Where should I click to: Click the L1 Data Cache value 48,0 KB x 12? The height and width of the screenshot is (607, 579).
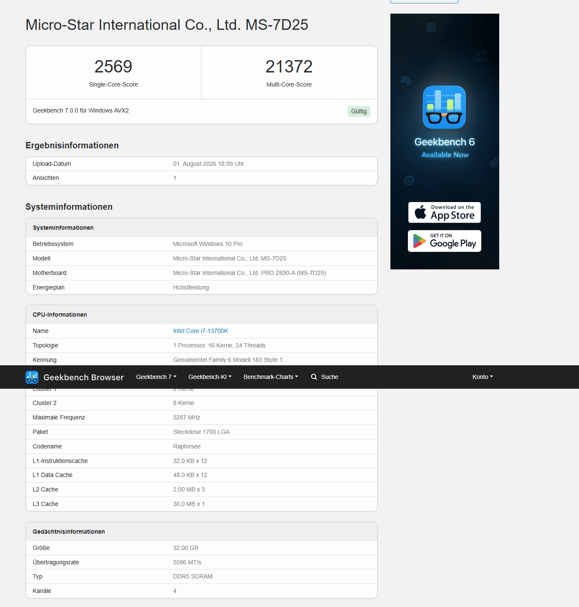(x=190, y=475)
